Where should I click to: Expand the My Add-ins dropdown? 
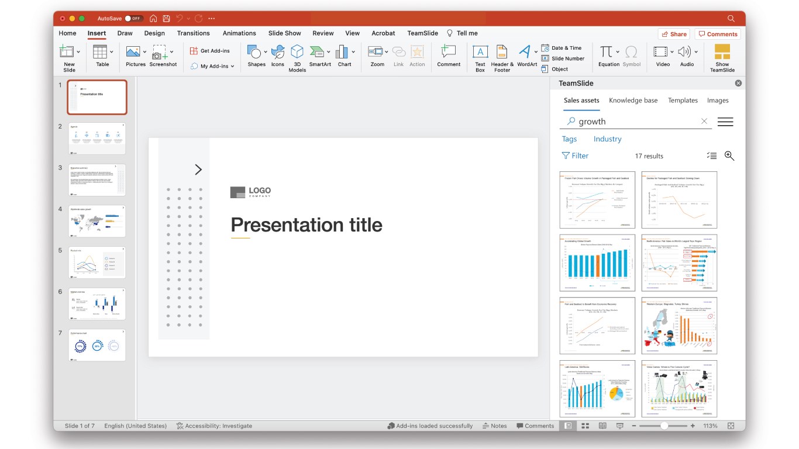(232, 67)
